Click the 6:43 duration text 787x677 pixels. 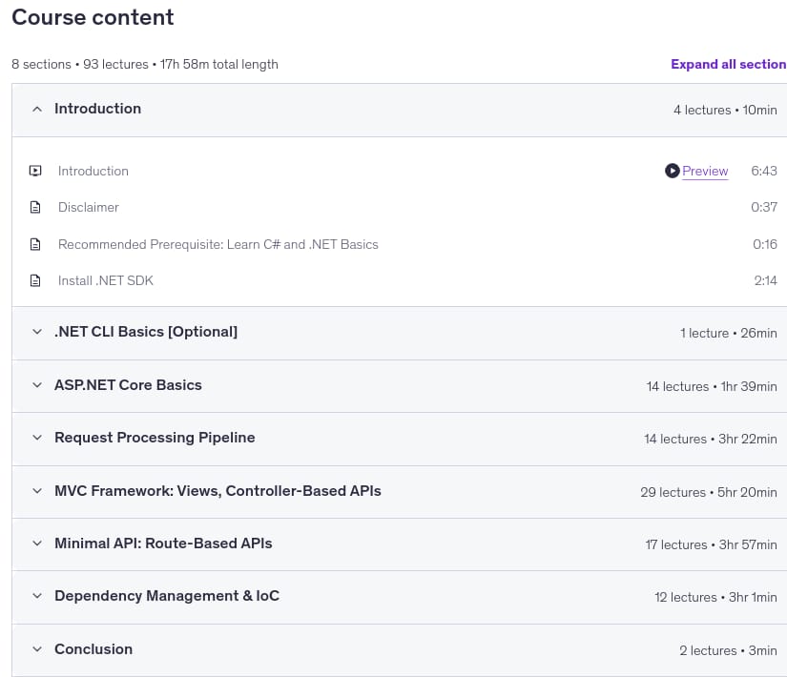(x=764, y=171)
